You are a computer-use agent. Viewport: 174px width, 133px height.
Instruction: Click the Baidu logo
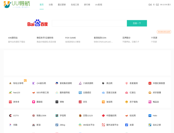pyautogui.click(x=38, y=23)
